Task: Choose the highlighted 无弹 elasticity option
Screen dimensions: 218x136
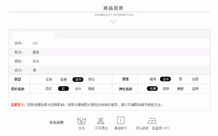Action: (x=152, y=89)
